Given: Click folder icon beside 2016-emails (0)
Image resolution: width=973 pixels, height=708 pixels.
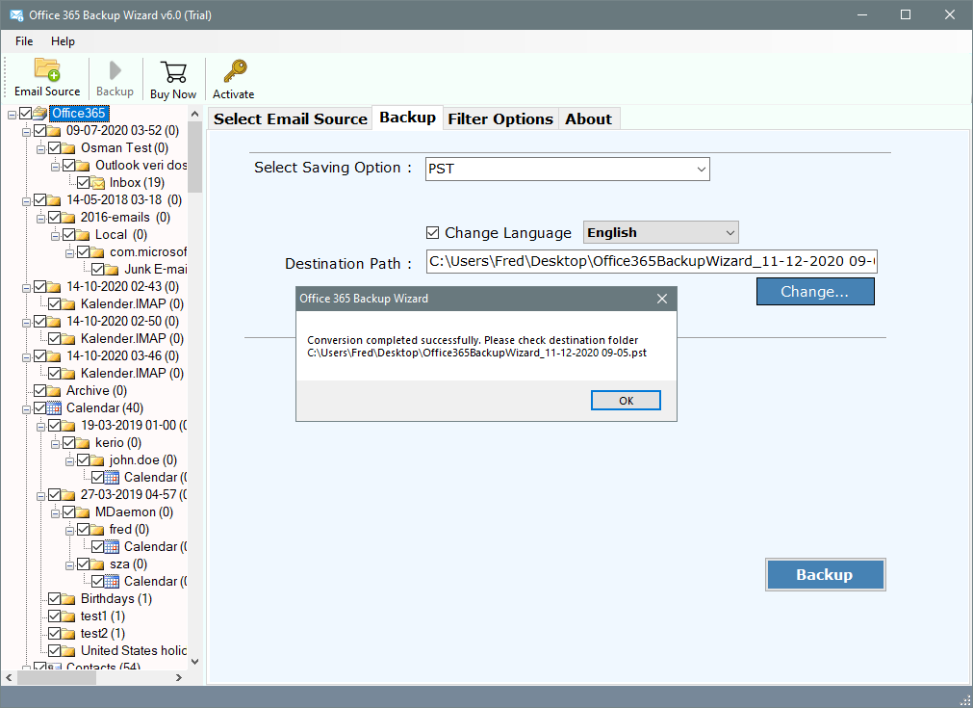Looking at the screenshot, I should point(69,218).
